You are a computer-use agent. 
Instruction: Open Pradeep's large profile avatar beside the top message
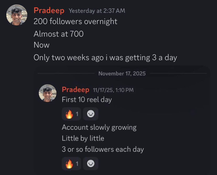click(x=17, y=15)
